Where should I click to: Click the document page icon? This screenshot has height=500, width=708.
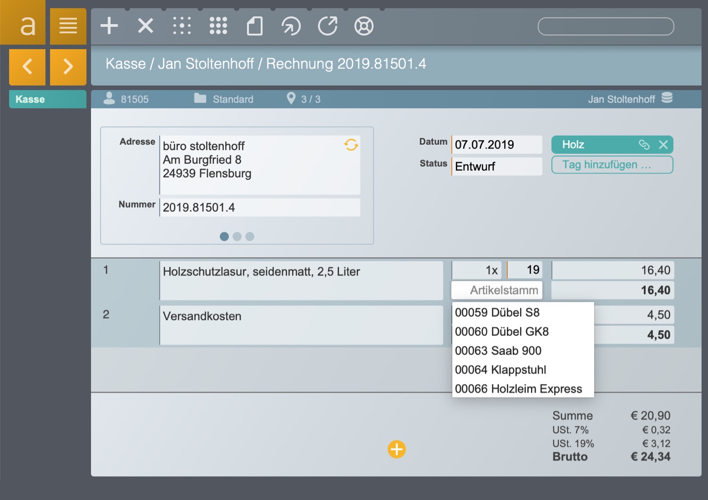coord(254,25)
